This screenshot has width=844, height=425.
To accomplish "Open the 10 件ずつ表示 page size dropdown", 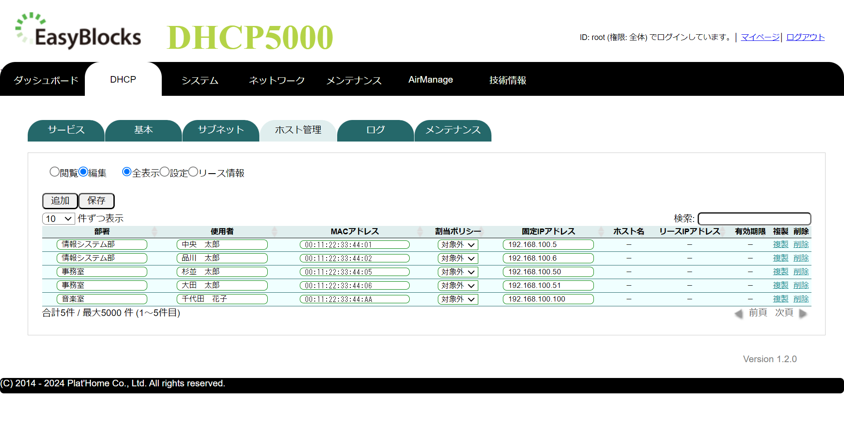I will (58, 218).
